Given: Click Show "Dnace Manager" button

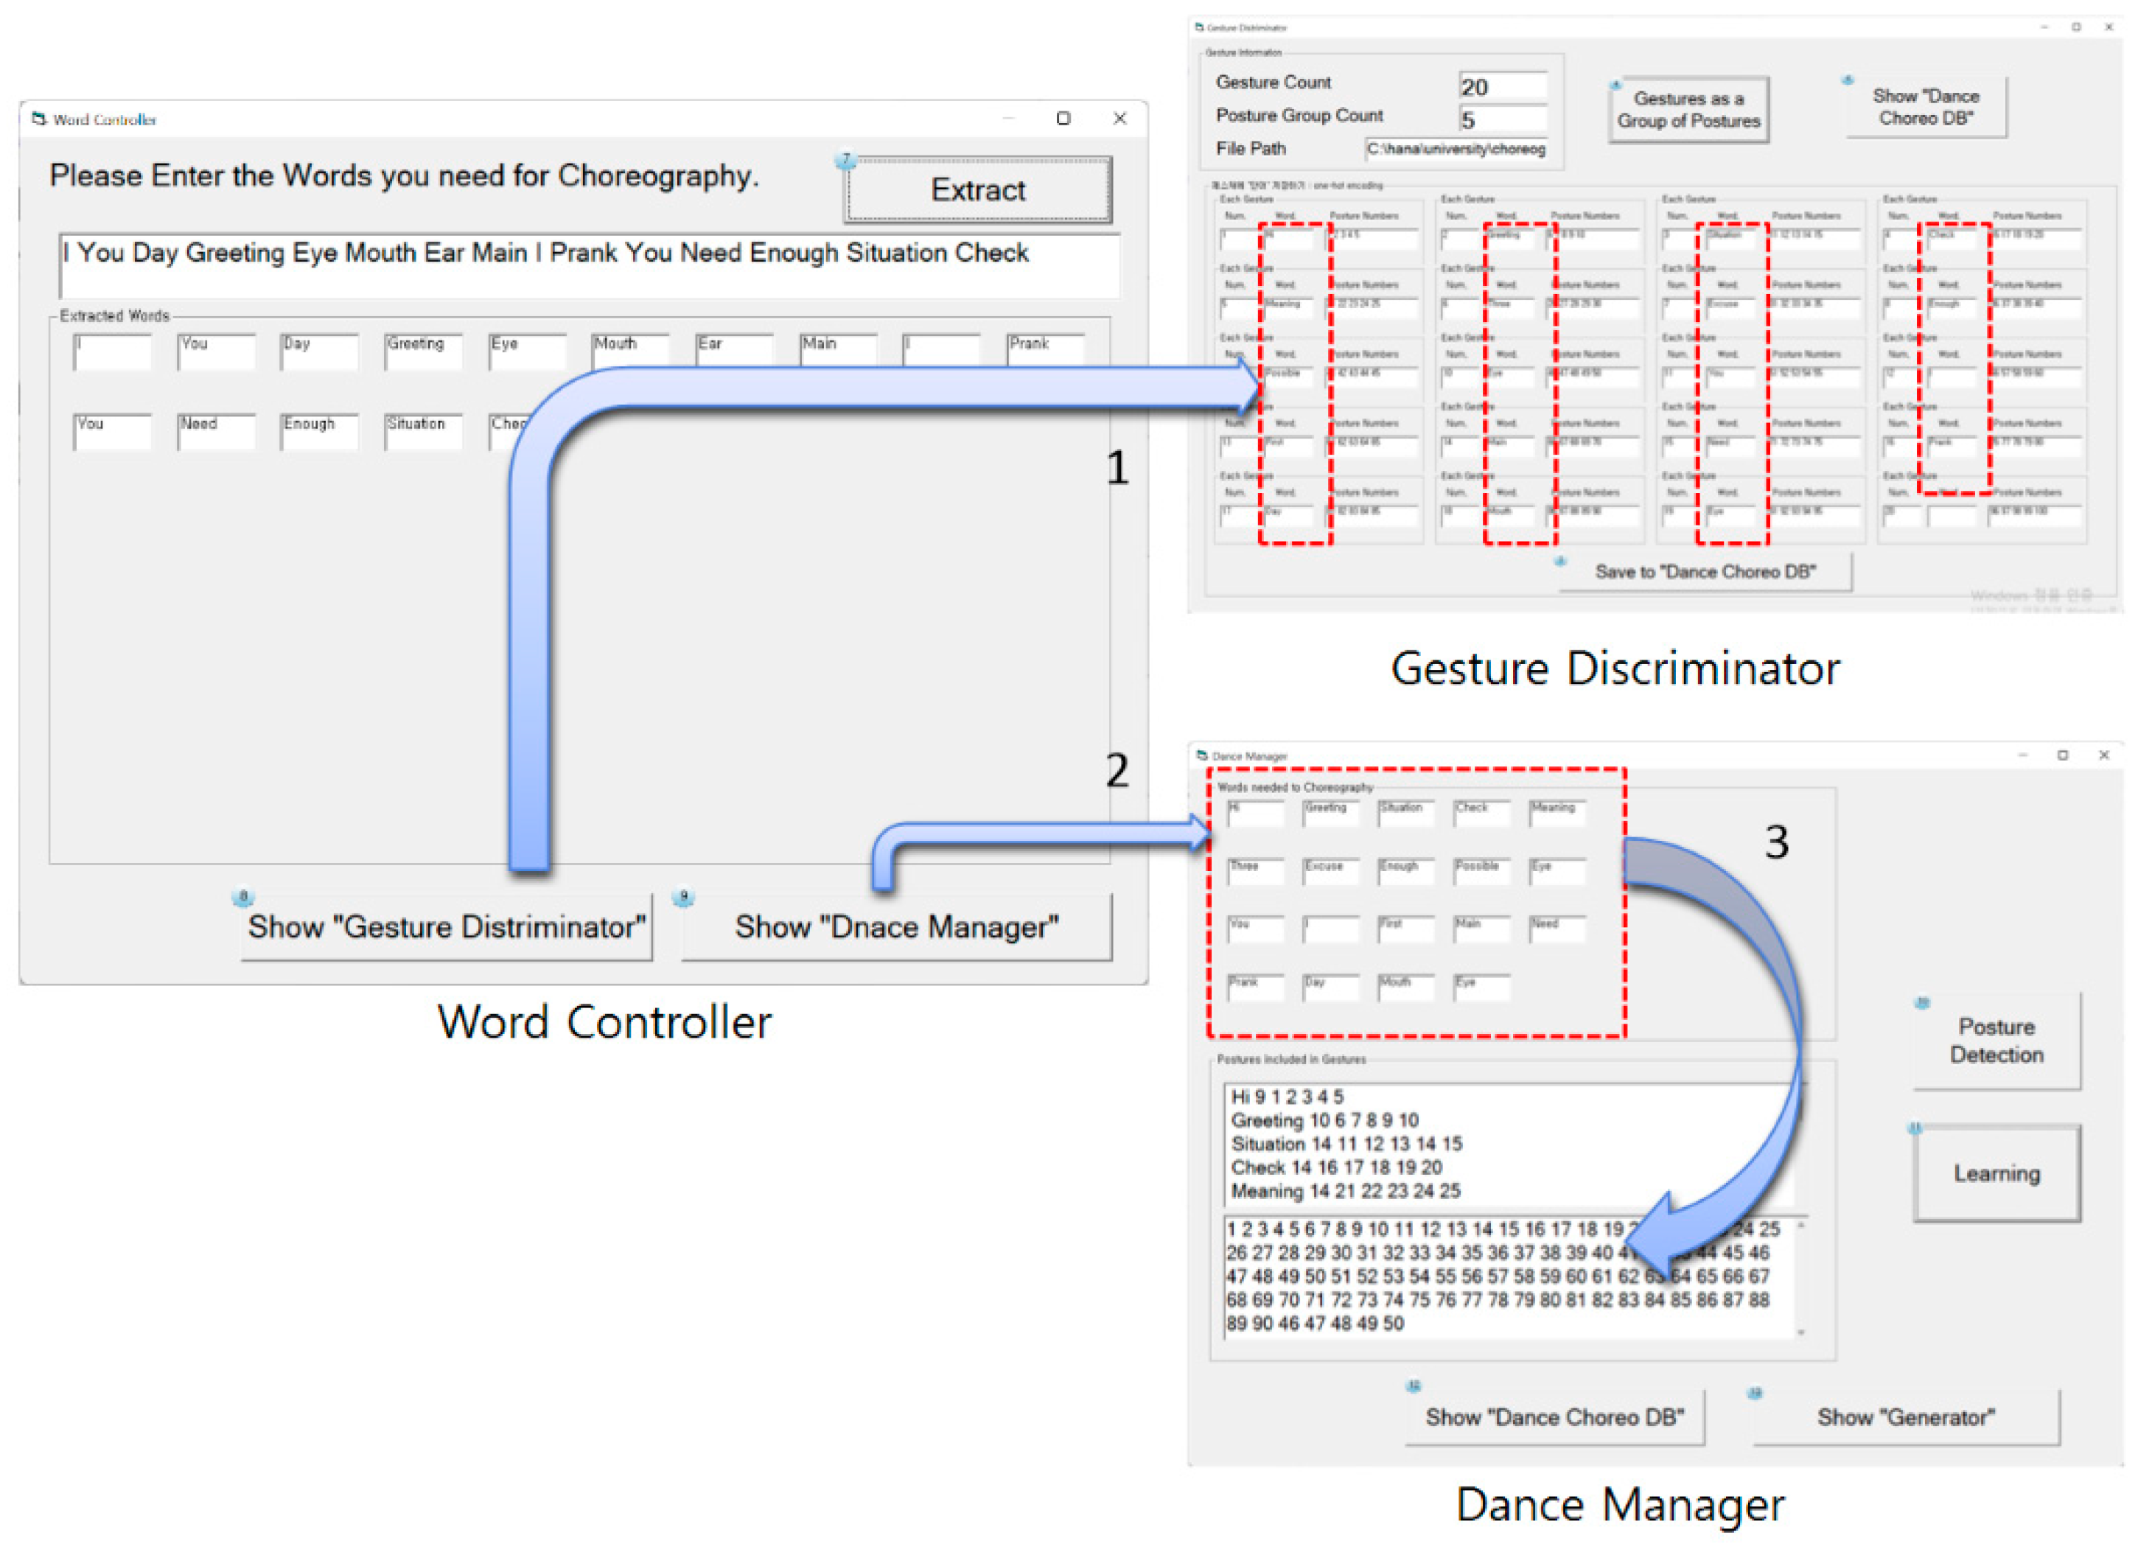Looking at the screenshot, I should pos(896,927).
